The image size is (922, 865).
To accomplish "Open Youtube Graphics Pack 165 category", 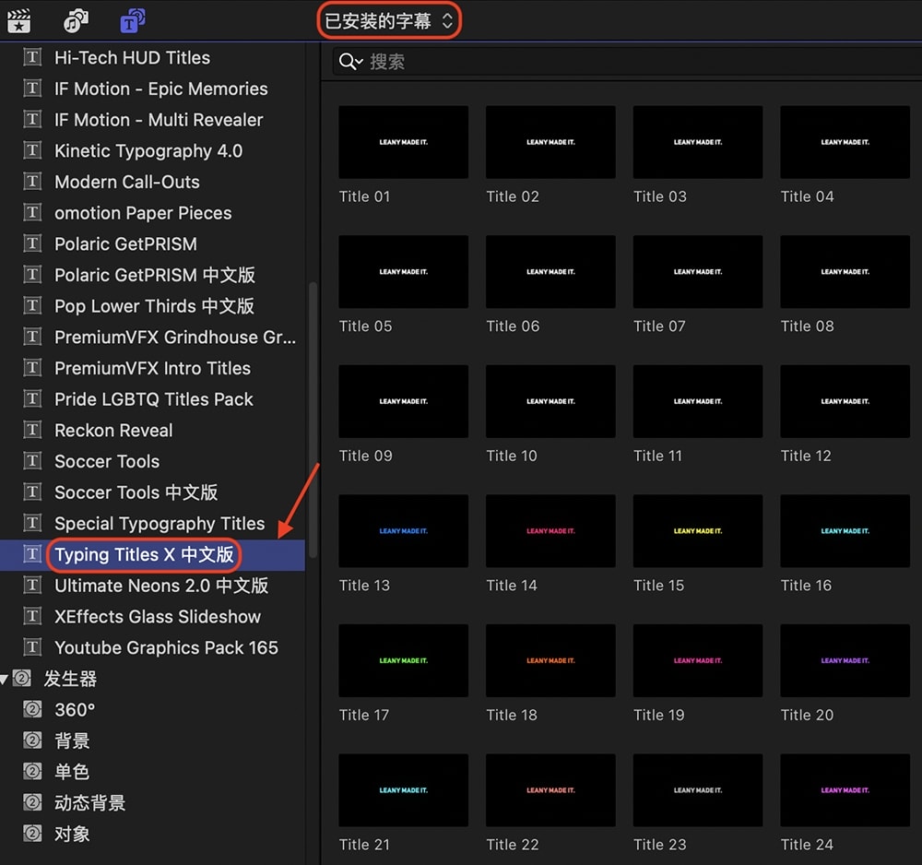I will tap(166, 647).
